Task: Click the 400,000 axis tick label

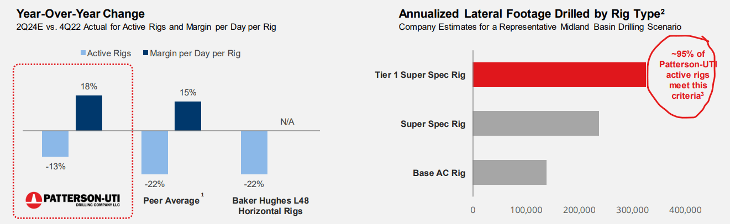Action: tap(685, 210)
